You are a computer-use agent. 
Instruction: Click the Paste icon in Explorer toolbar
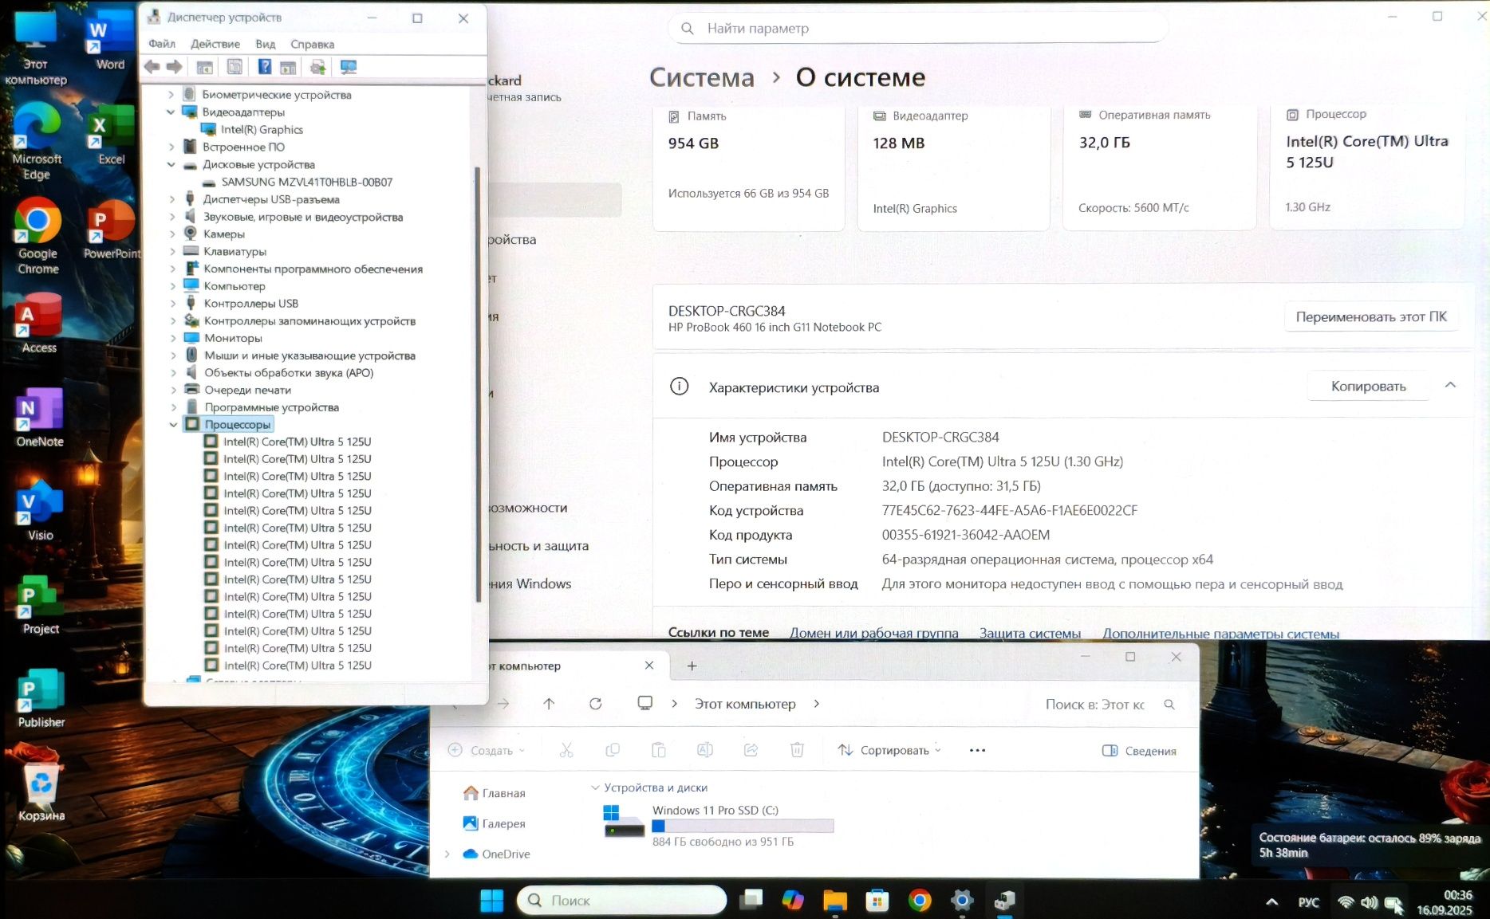click(659, 750)
